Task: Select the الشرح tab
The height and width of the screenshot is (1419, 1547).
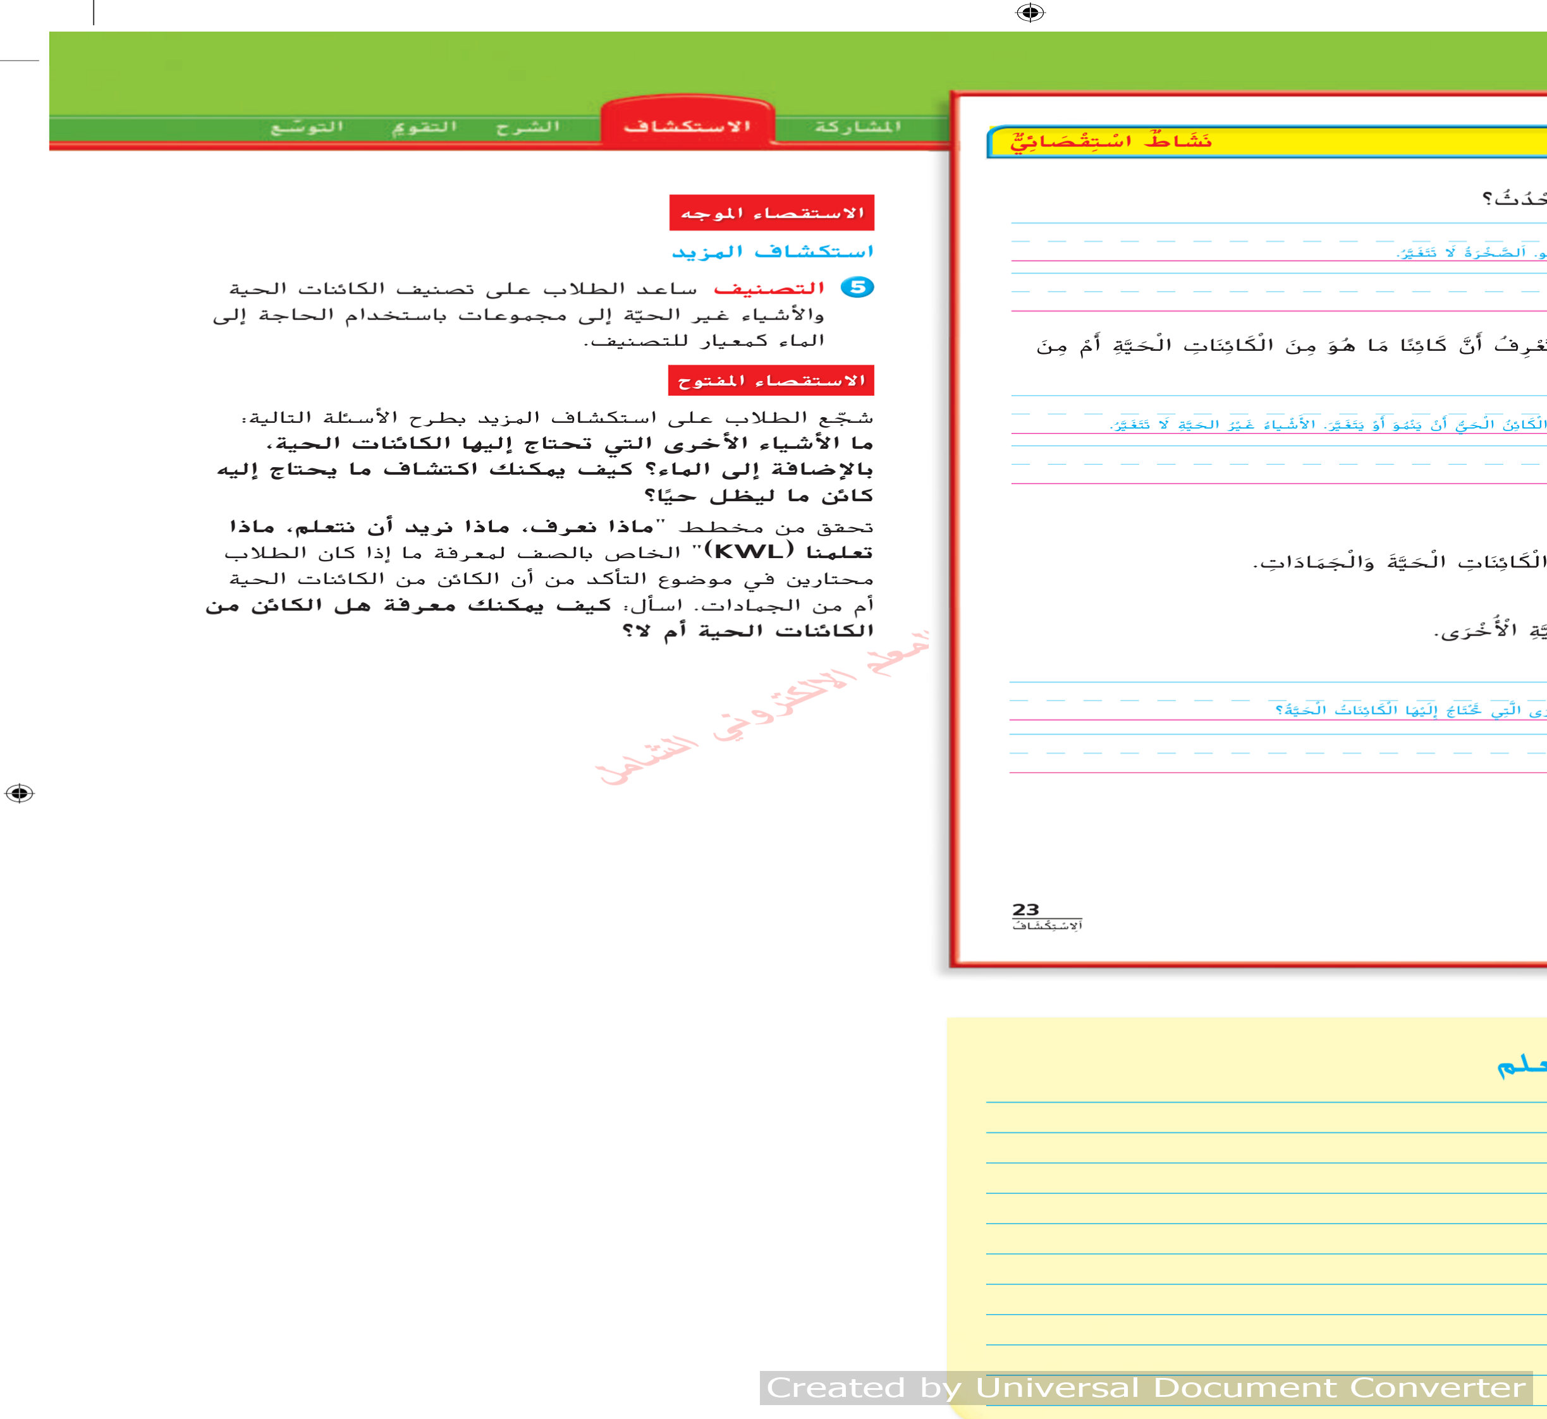Action: (x=528, y=126)
